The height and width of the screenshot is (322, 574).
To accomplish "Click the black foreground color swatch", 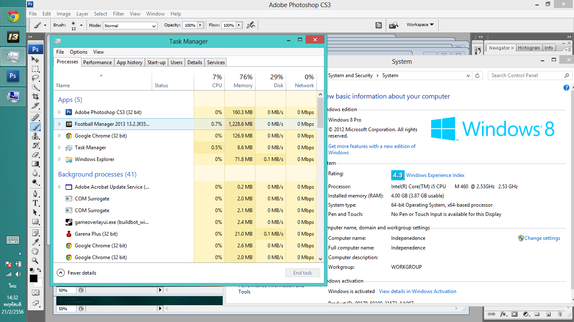I will [33, 278].
